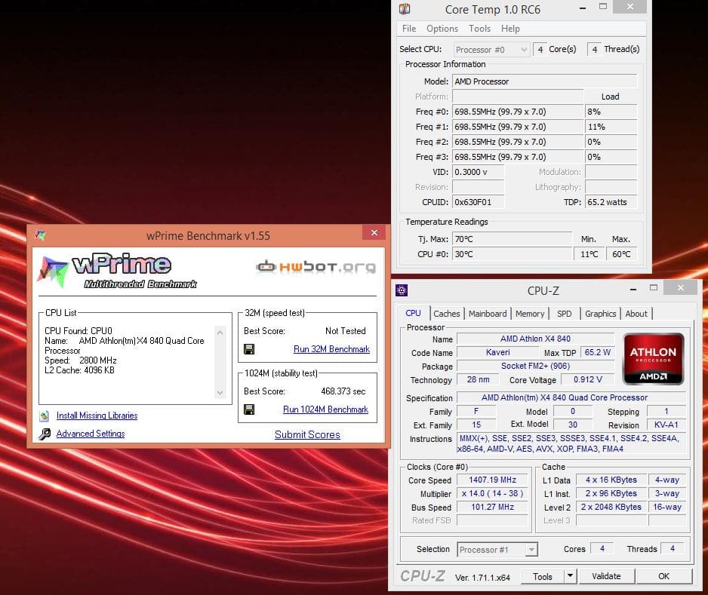Click the AMD Athlon processor logo in CPU-Z

tap(654, 359)
